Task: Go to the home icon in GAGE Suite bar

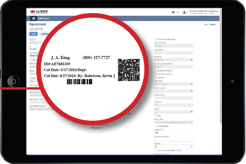Action: click(33, 18)
